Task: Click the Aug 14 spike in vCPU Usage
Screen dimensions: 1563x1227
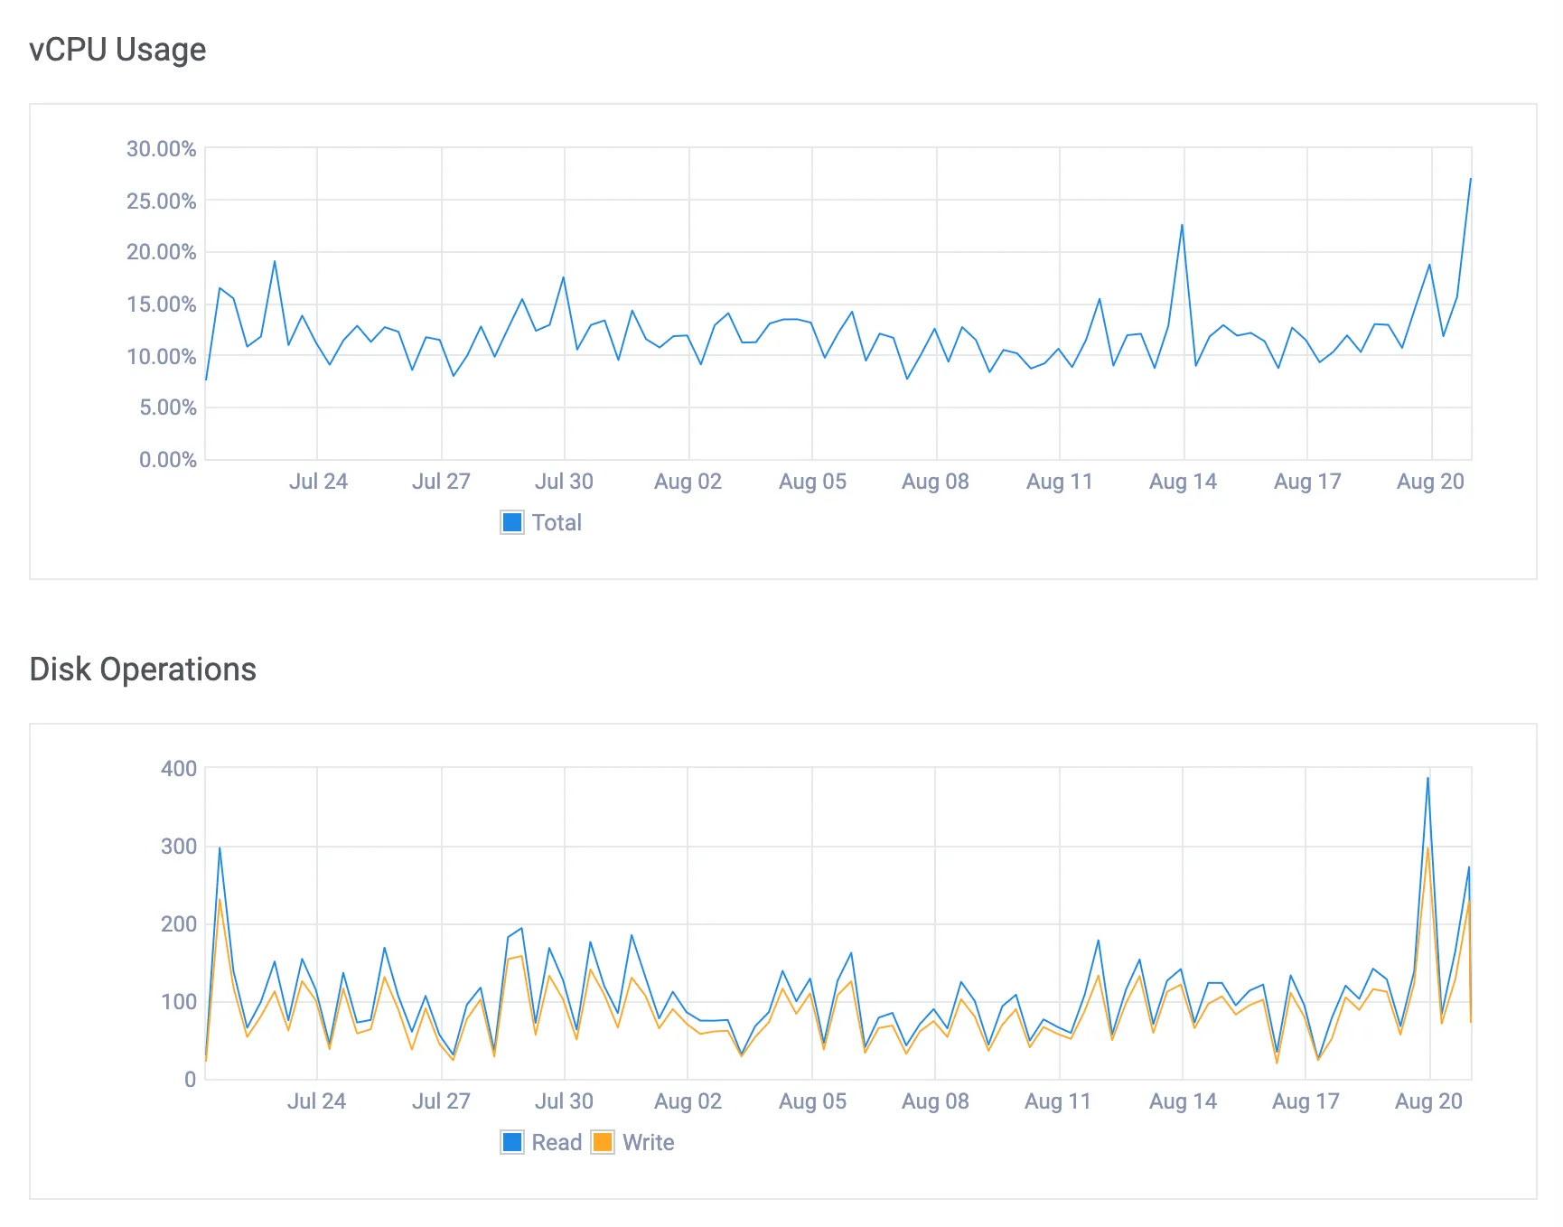Action: click(x=1182, y=225)
